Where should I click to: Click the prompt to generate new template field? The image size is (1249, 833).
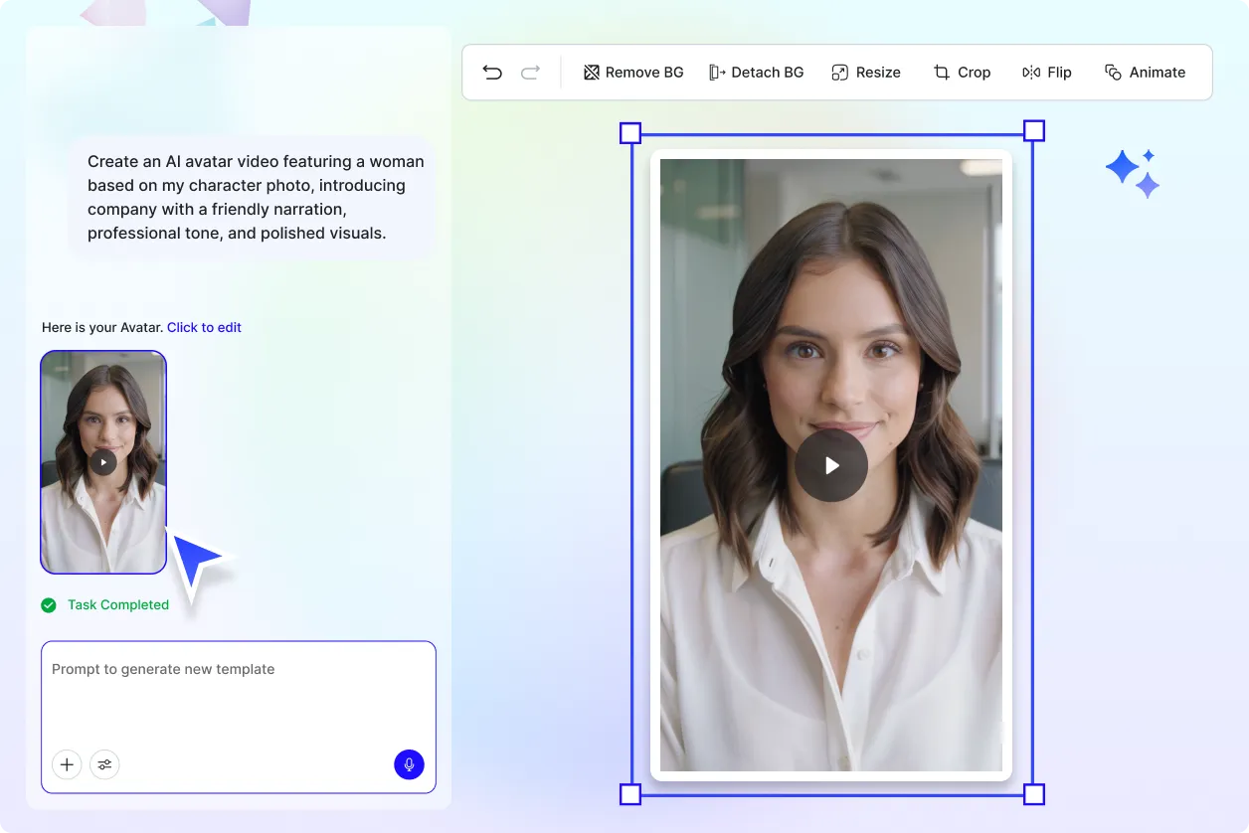tap(239, 717)
